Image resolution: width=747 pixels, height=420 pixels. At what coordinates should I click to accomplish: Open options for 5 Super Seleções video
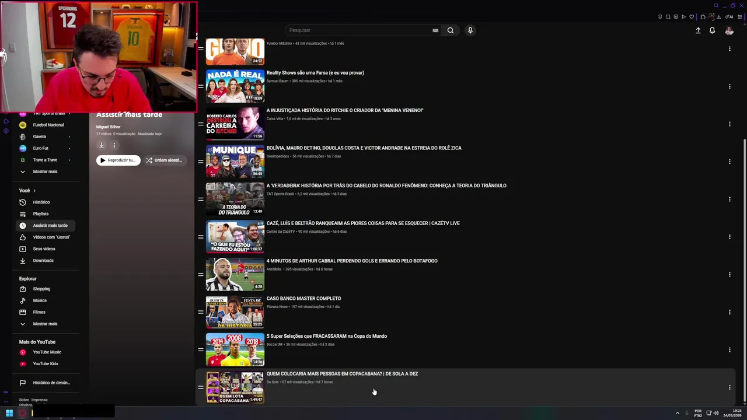click(729, 349)
